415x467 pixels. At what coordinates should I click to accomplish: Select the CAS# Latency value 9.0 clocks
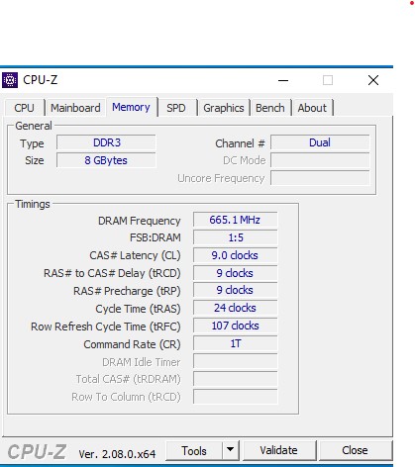[x=235, y=255]
